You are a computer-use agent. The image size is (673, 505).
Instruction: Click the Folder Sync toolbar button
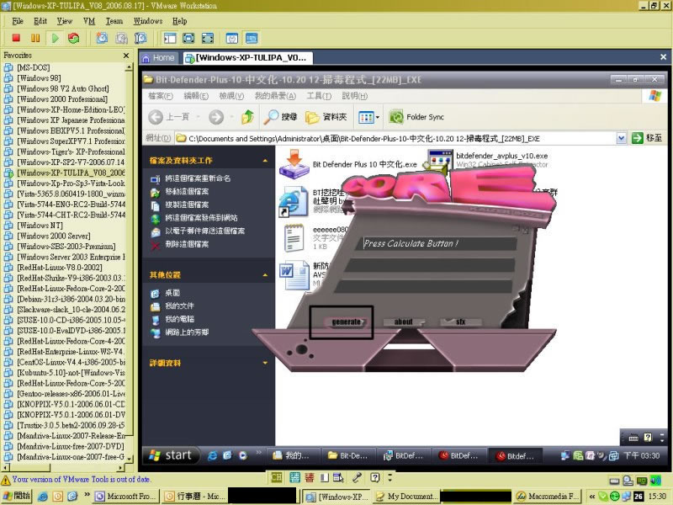pos(416,117)
